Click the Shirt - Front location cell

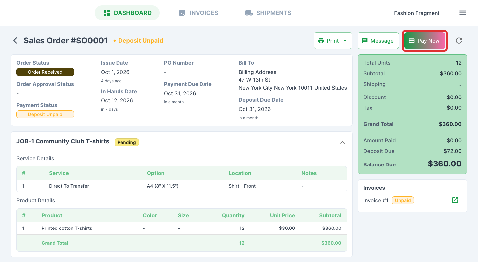pos(242,186)
